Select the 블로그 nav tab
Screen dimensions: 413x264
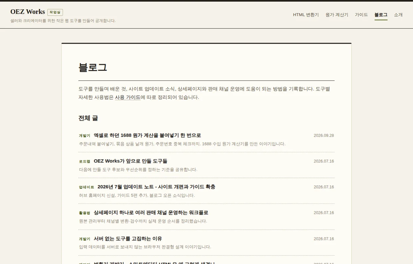point(381,15)
